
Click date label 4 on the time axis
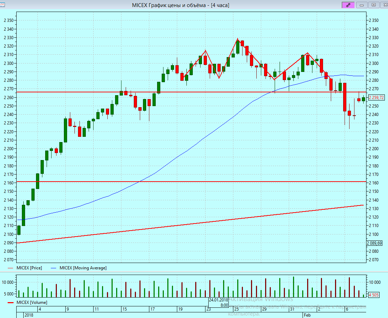[x=40, y=309]
